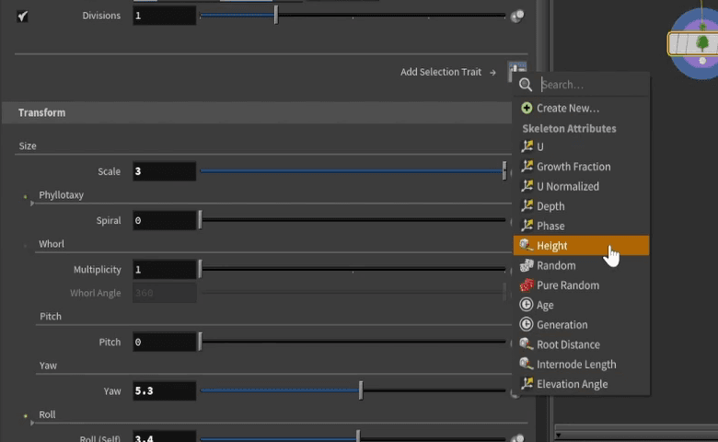Click the Internode Length icon

[x=527, y=364]
